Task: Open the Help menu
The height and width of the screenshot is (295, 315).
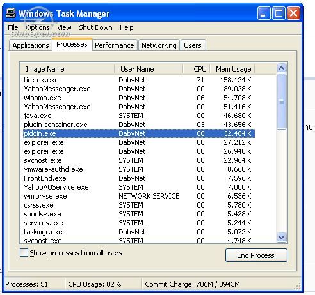Action: pos(127,27)
